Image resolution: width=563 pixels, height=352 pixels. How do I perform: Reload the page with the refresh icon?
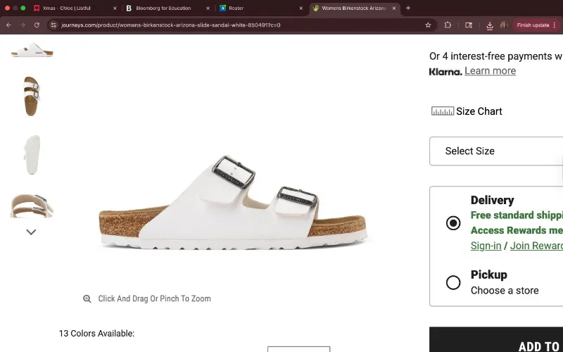pyautogui.click(x=37, y=25)
